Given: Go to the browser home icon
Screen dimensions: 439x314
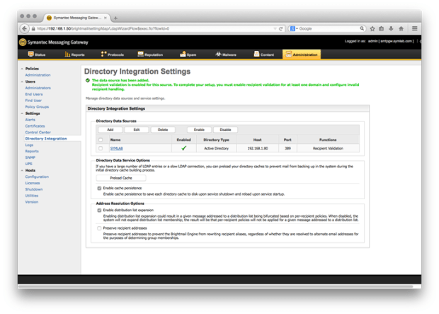Looking at the screenshot, I should tap(401, 29).
